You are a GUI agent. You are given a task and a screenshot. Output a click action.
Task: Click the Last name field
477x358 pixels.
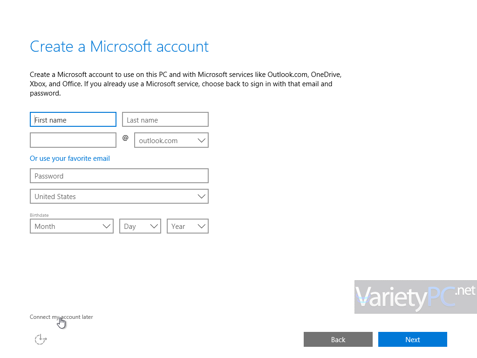coord(165,119)
